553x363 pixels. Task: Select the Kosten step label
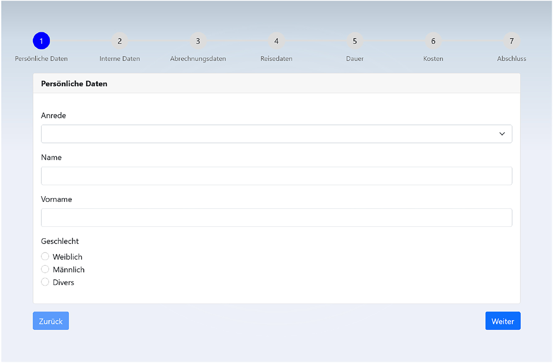click(x=433, y=58)
